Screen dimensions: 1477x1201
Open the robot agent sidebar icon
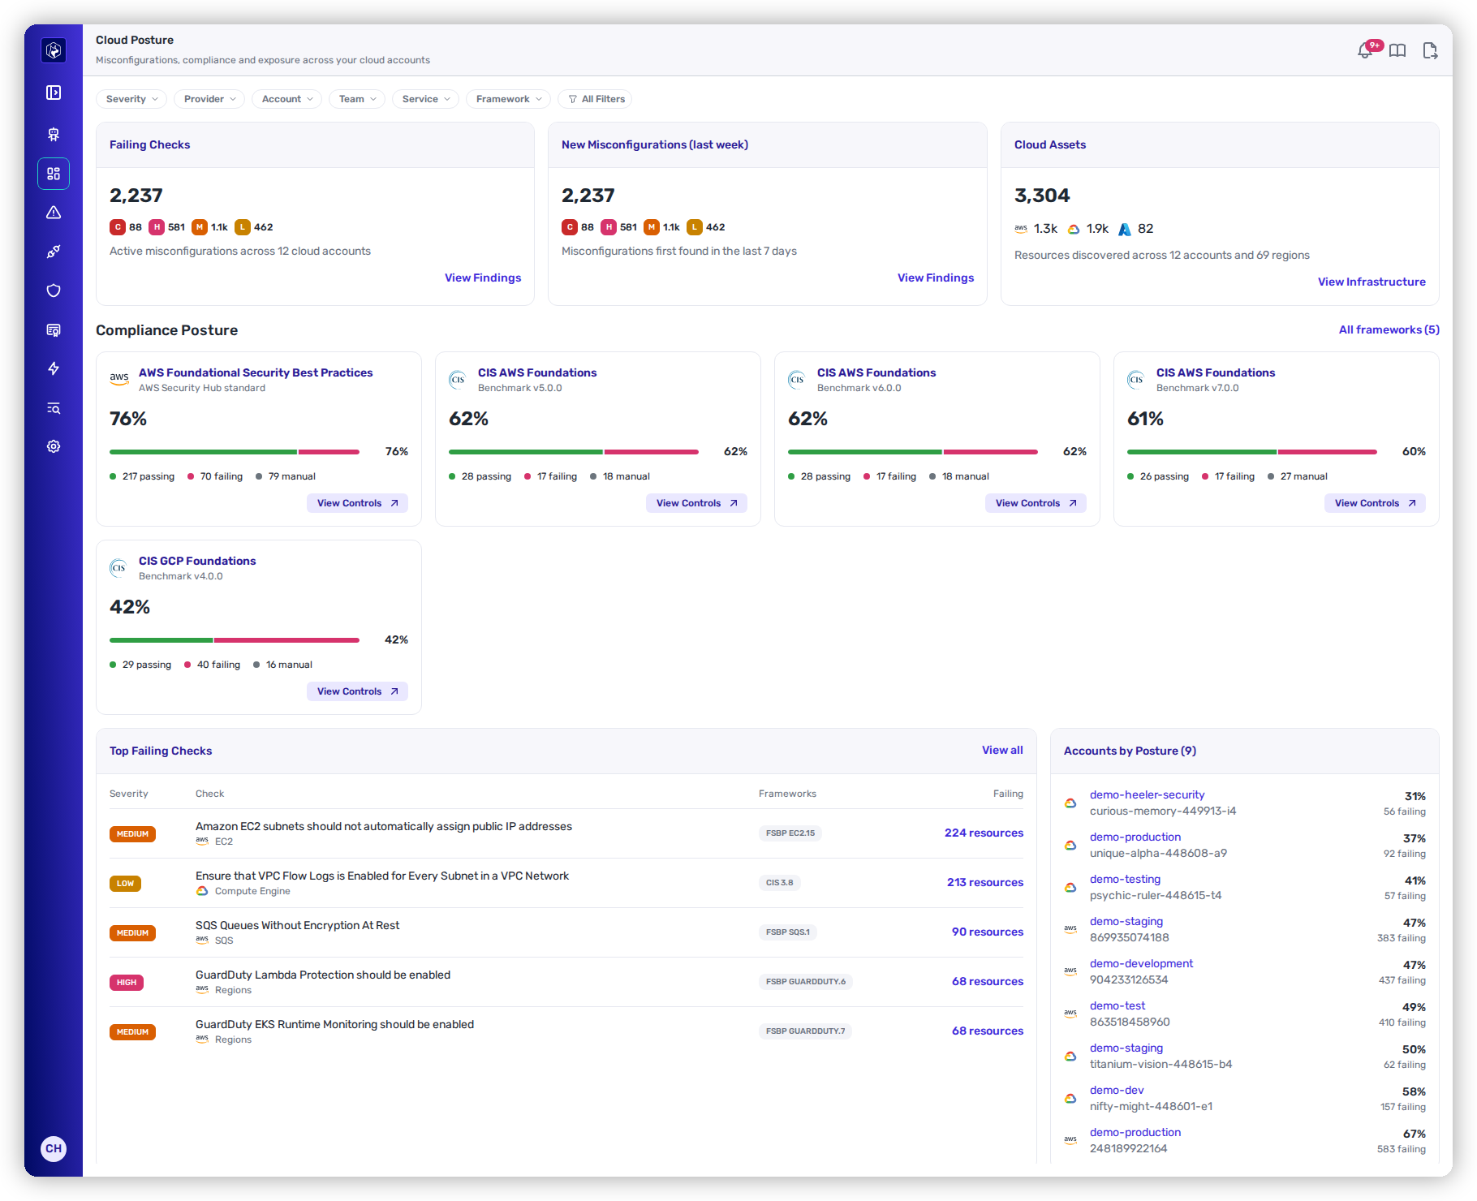tap(54, 135)
